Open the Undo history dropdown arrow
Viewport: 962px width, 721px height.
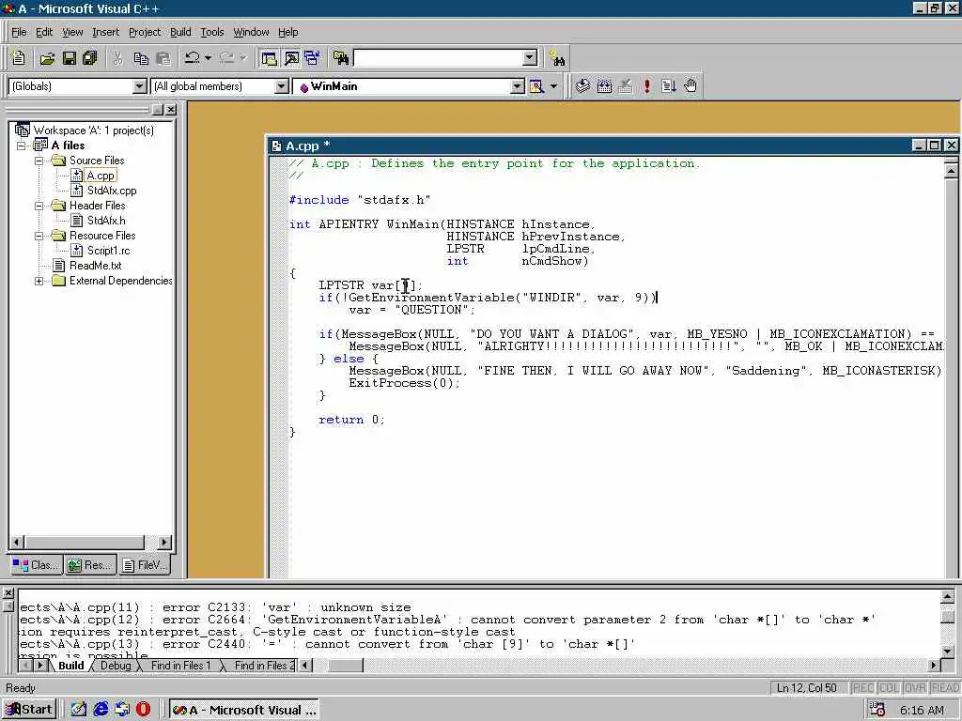[x=208, y=58]
